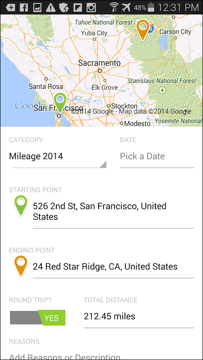The width and height of the screenshot is (203, 360).
Task: Edit the 24 Red Star Ridge ending address
Action: coord(114,267)
